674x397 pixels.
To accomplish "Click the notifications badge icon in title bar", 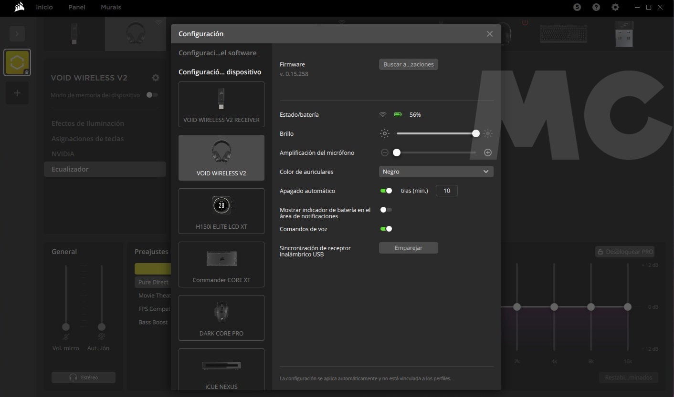I will pos(577,7).
